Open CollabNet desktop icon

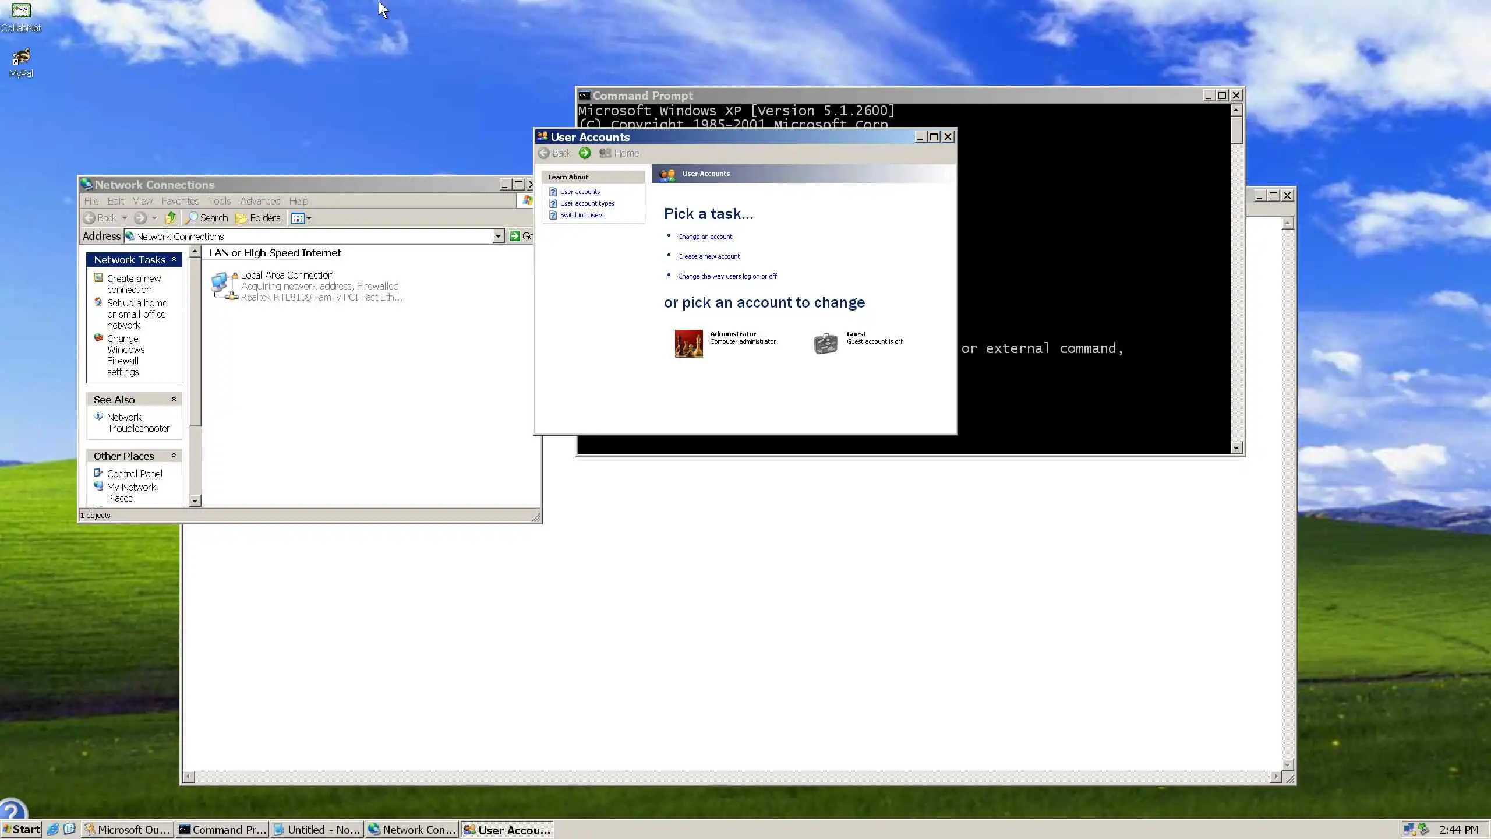pyautogui.click(x=21, y=11)
